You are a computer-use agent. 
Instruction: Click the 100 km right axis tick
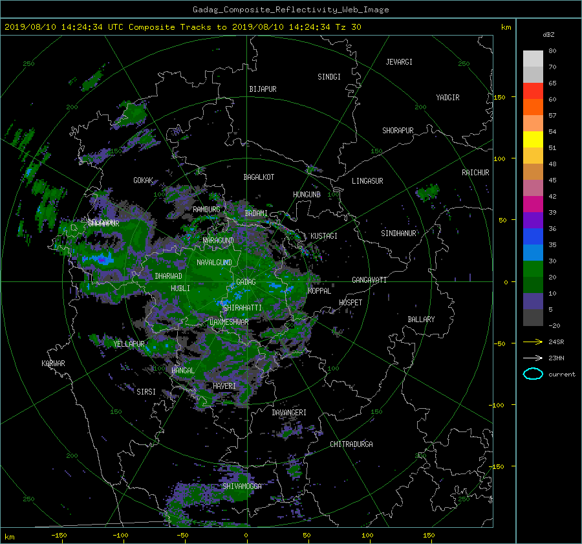pyautogui.click(x=499, y=159)
